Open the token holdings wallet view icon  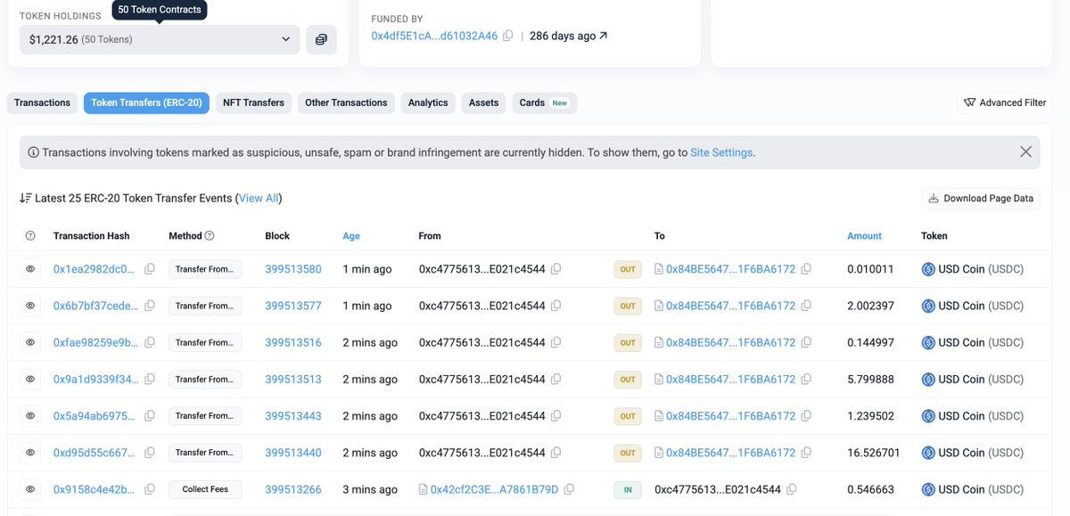tap(321, 39)
